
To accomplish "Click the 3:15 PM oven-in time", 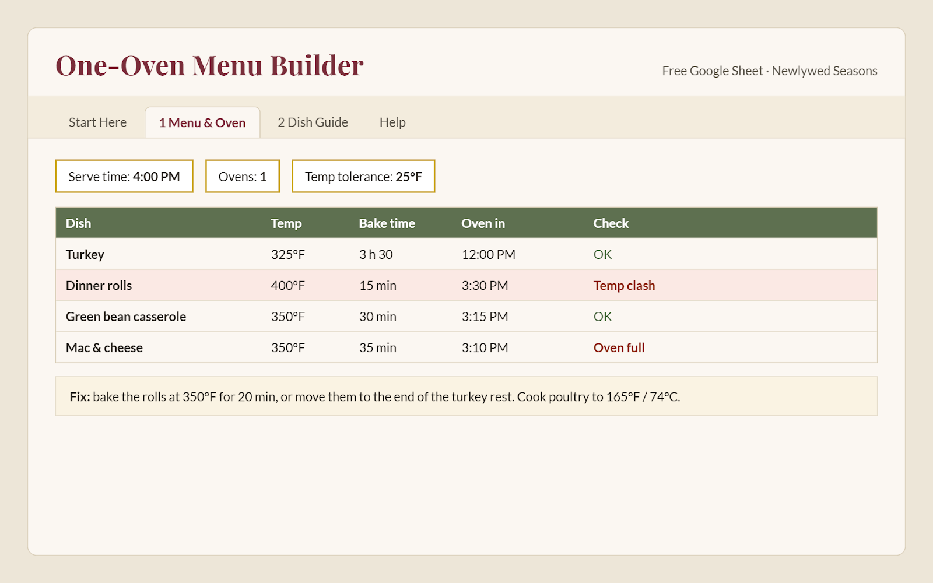I will [x=485, y=317].
